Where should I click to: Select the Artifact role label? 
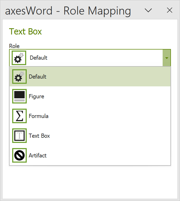(x=38, y=156)
